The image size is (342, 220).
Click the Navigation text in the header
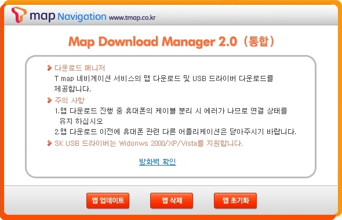click(x=82, y=17)
